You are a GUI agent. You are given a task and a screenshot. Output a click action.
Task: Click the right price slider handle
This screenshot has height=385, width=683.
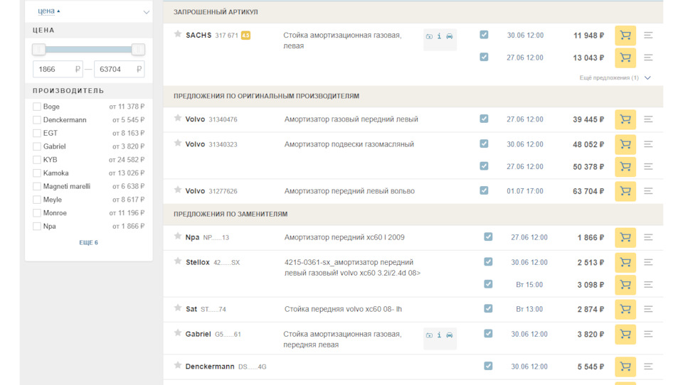click(x=138, y=49)
